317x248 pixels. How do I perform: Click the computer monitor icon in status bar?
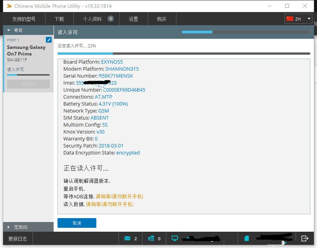[175, 239]
